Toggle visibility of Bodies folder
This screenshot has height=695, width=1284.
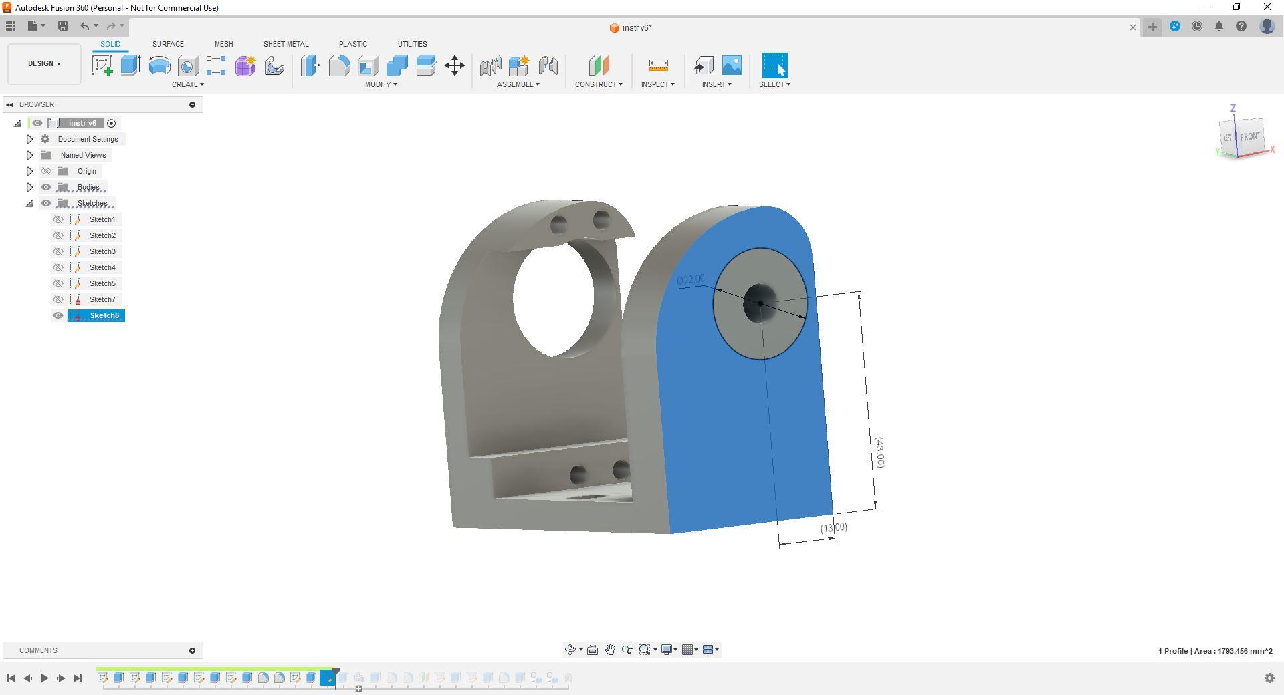click(46, 187)
